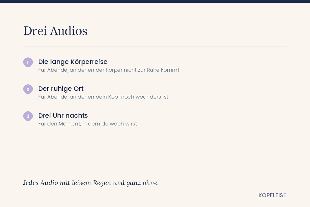Click the word "Audios" in the title
Image resolution: width=310 pixels, height=207 pixels.
click(x=68, y=31)
